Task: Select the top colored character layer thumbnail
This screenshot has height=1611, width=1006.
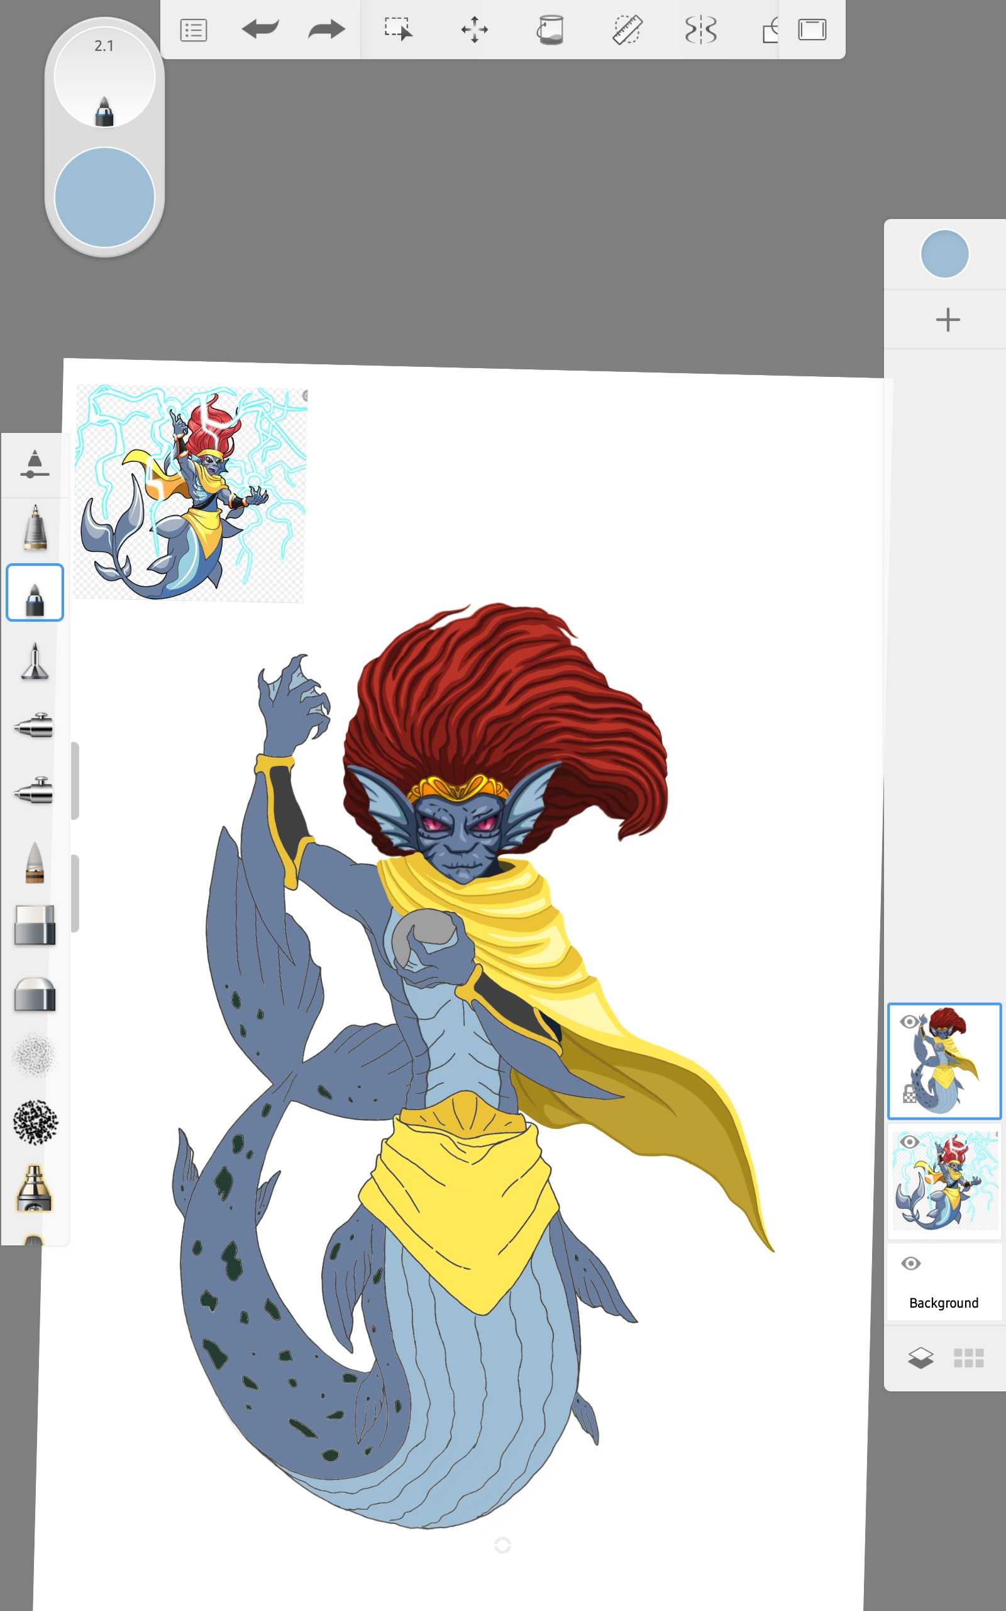Action: pos(944,1061)
